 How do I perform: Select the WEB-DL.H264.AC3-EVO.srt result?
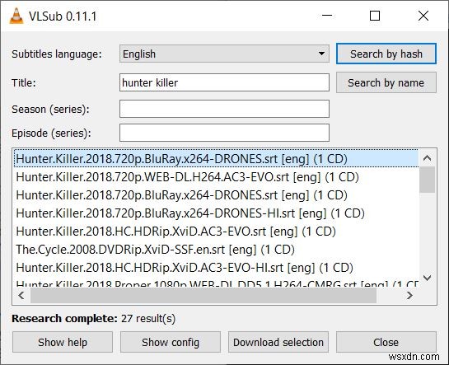(x=217, y=177)
